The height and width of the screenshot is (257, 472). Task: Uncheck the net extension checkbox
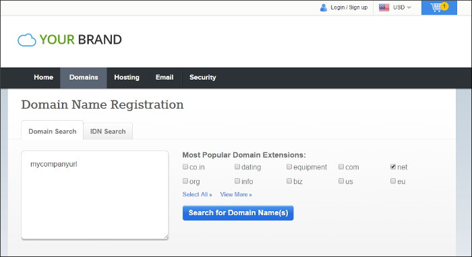click(x=393, y=167)
